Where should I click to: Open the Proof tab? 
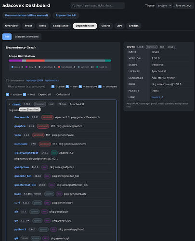pos(28,26)
